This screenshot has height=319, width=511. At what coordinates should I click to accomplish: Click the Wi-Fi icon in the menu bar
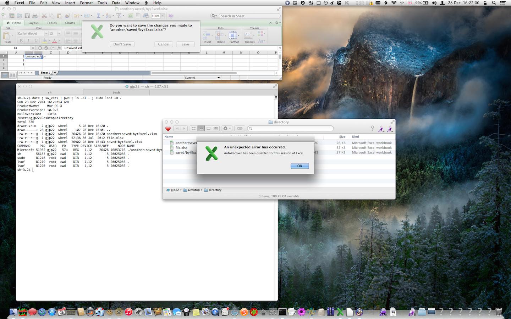(394, 3)
